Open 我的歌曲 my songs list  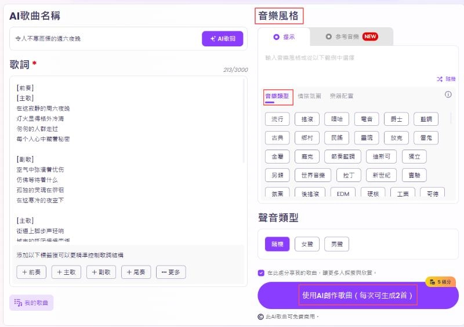[31, 303]
